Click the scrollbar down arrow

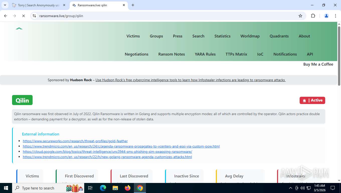pos(339,180)
